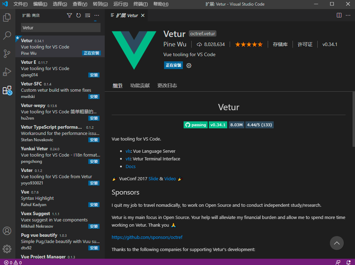The width and height of the screenshot is (355, 265).
Task: Click the details page vertical scrollbar
Action: 354,119
